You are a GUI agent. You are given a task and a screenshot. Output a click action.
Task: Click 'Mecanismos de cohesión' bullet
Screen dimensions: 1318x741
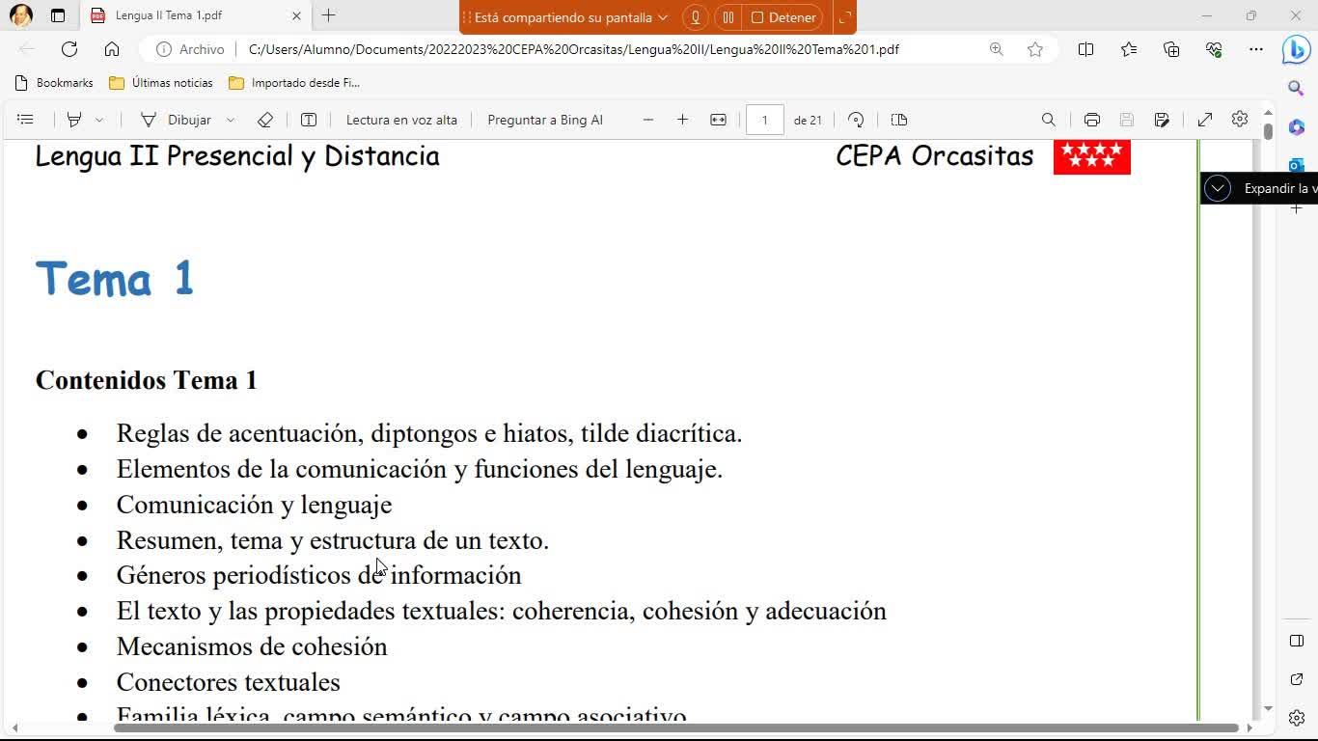pyautogui.click(x=252, y=646)
